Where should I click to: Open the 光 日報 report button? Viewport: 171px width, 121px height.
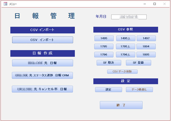coord(42,63)
